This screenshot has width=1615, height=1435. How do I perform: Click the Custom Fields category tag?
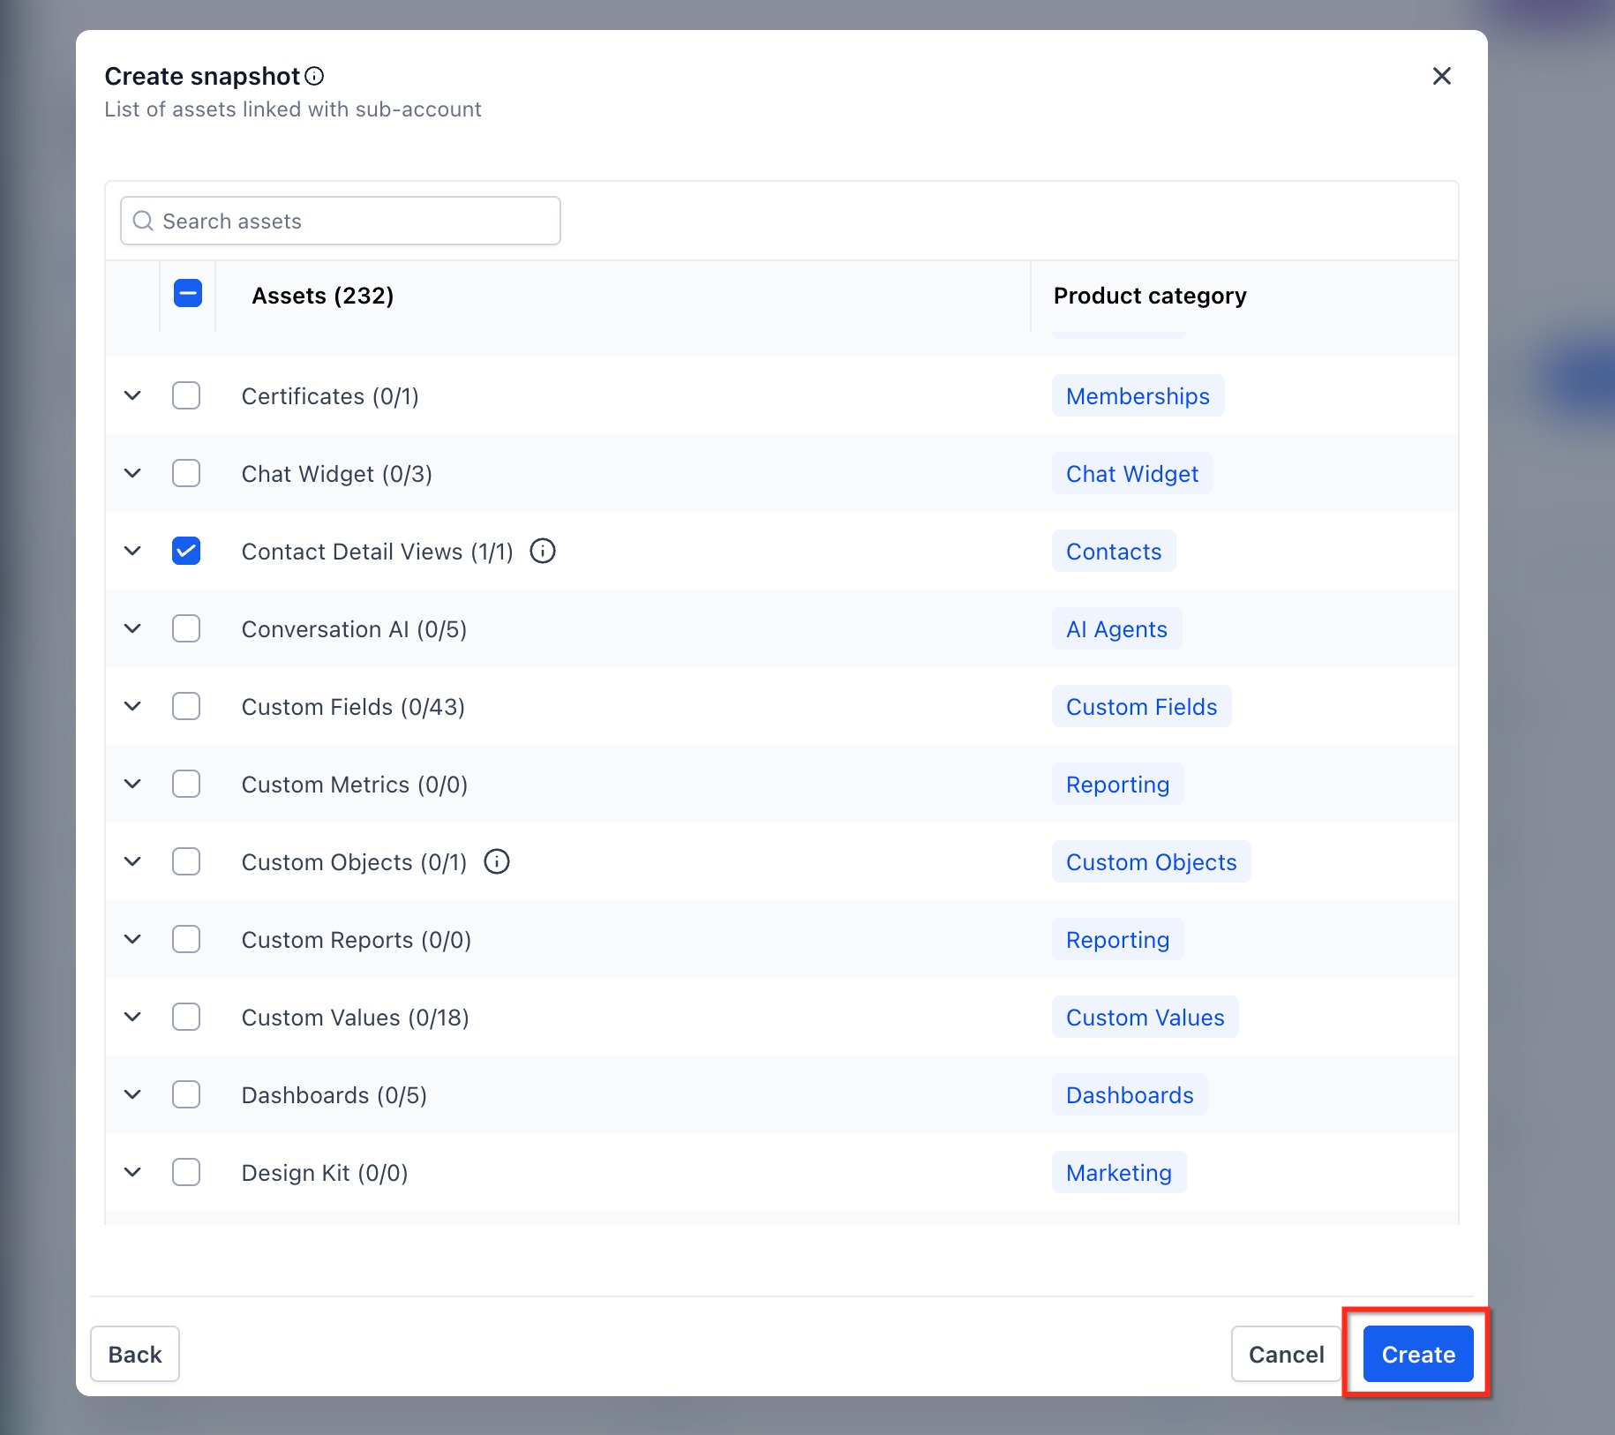(1141, 707)
